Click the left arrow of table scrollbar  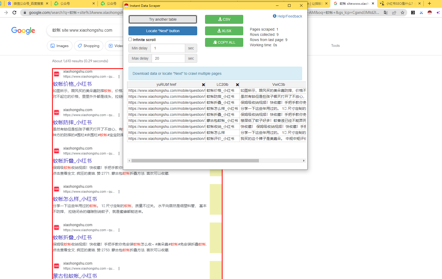click(x=129, y=161)
